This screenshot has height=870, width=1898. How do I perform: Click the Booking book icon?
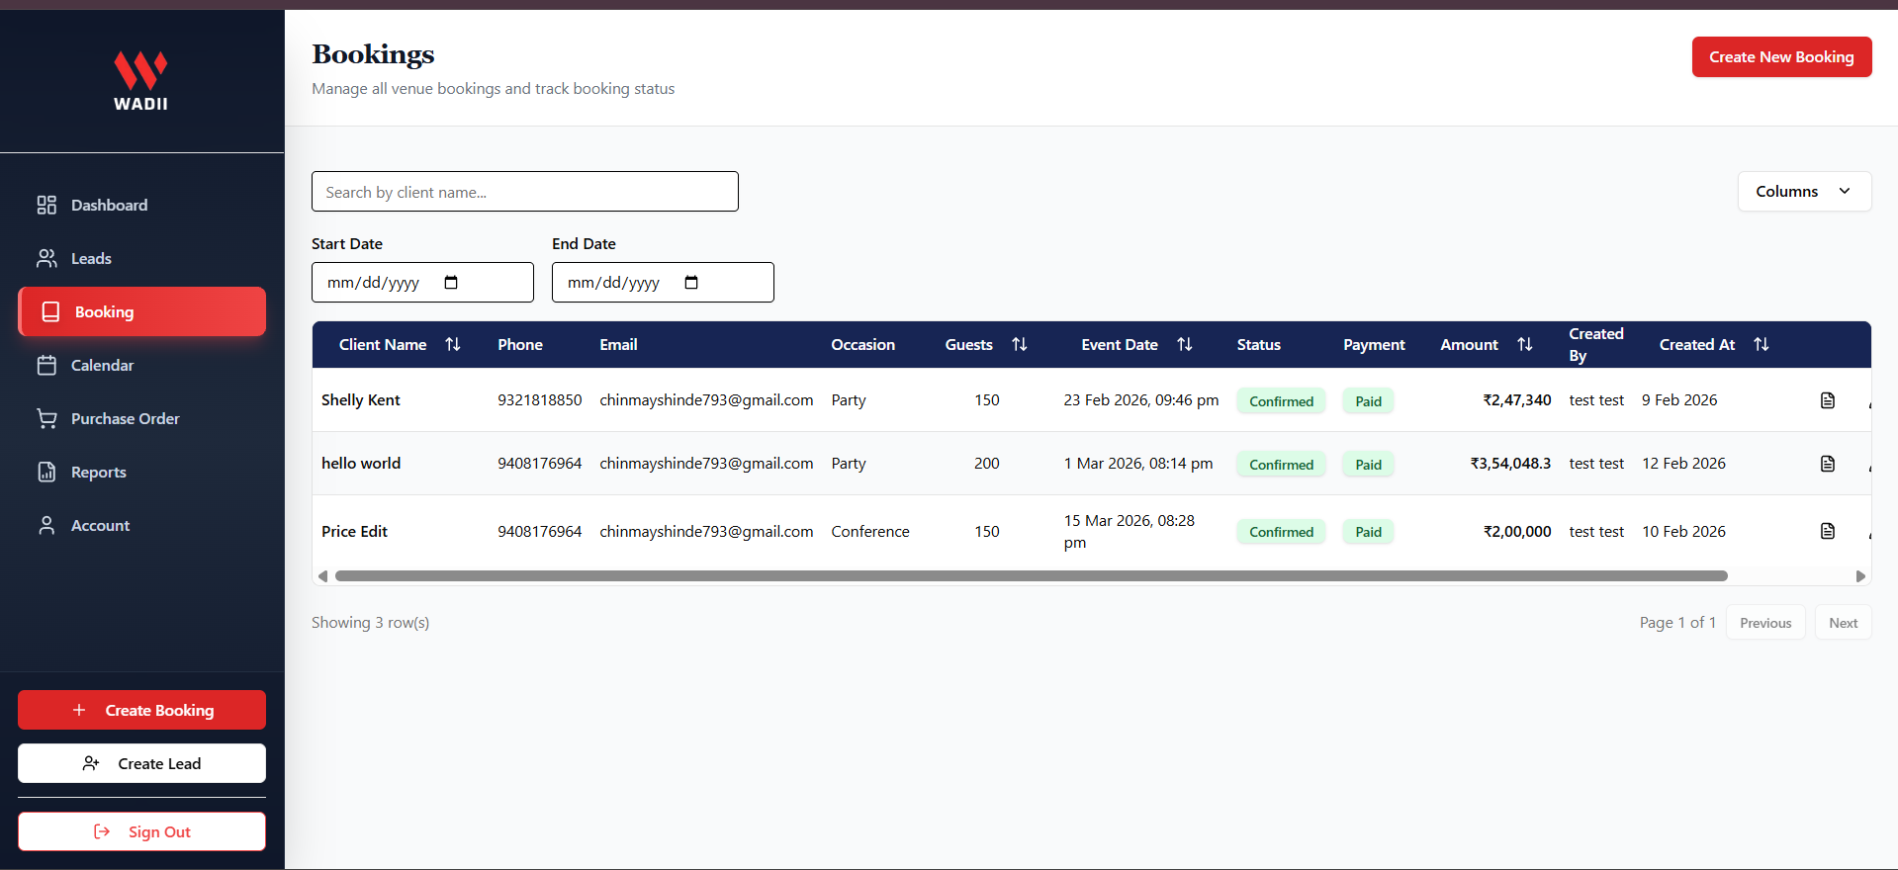50,311
